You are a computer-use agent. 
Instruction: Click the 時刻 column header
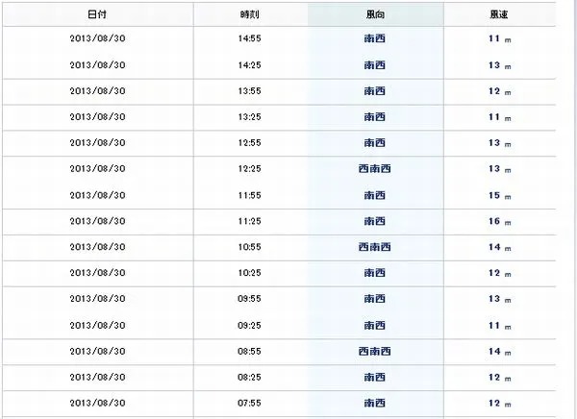(250, 14)
